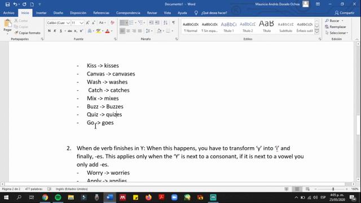Apply strikethrough to text

click(x=69, y=31)
